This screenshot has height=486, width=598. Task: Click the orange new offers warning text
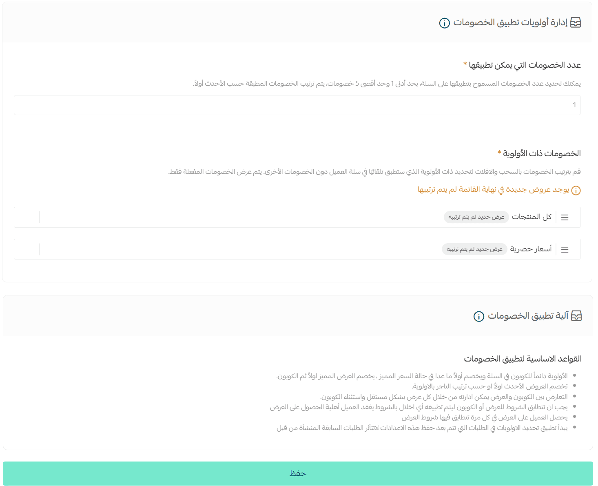point(493,190)
